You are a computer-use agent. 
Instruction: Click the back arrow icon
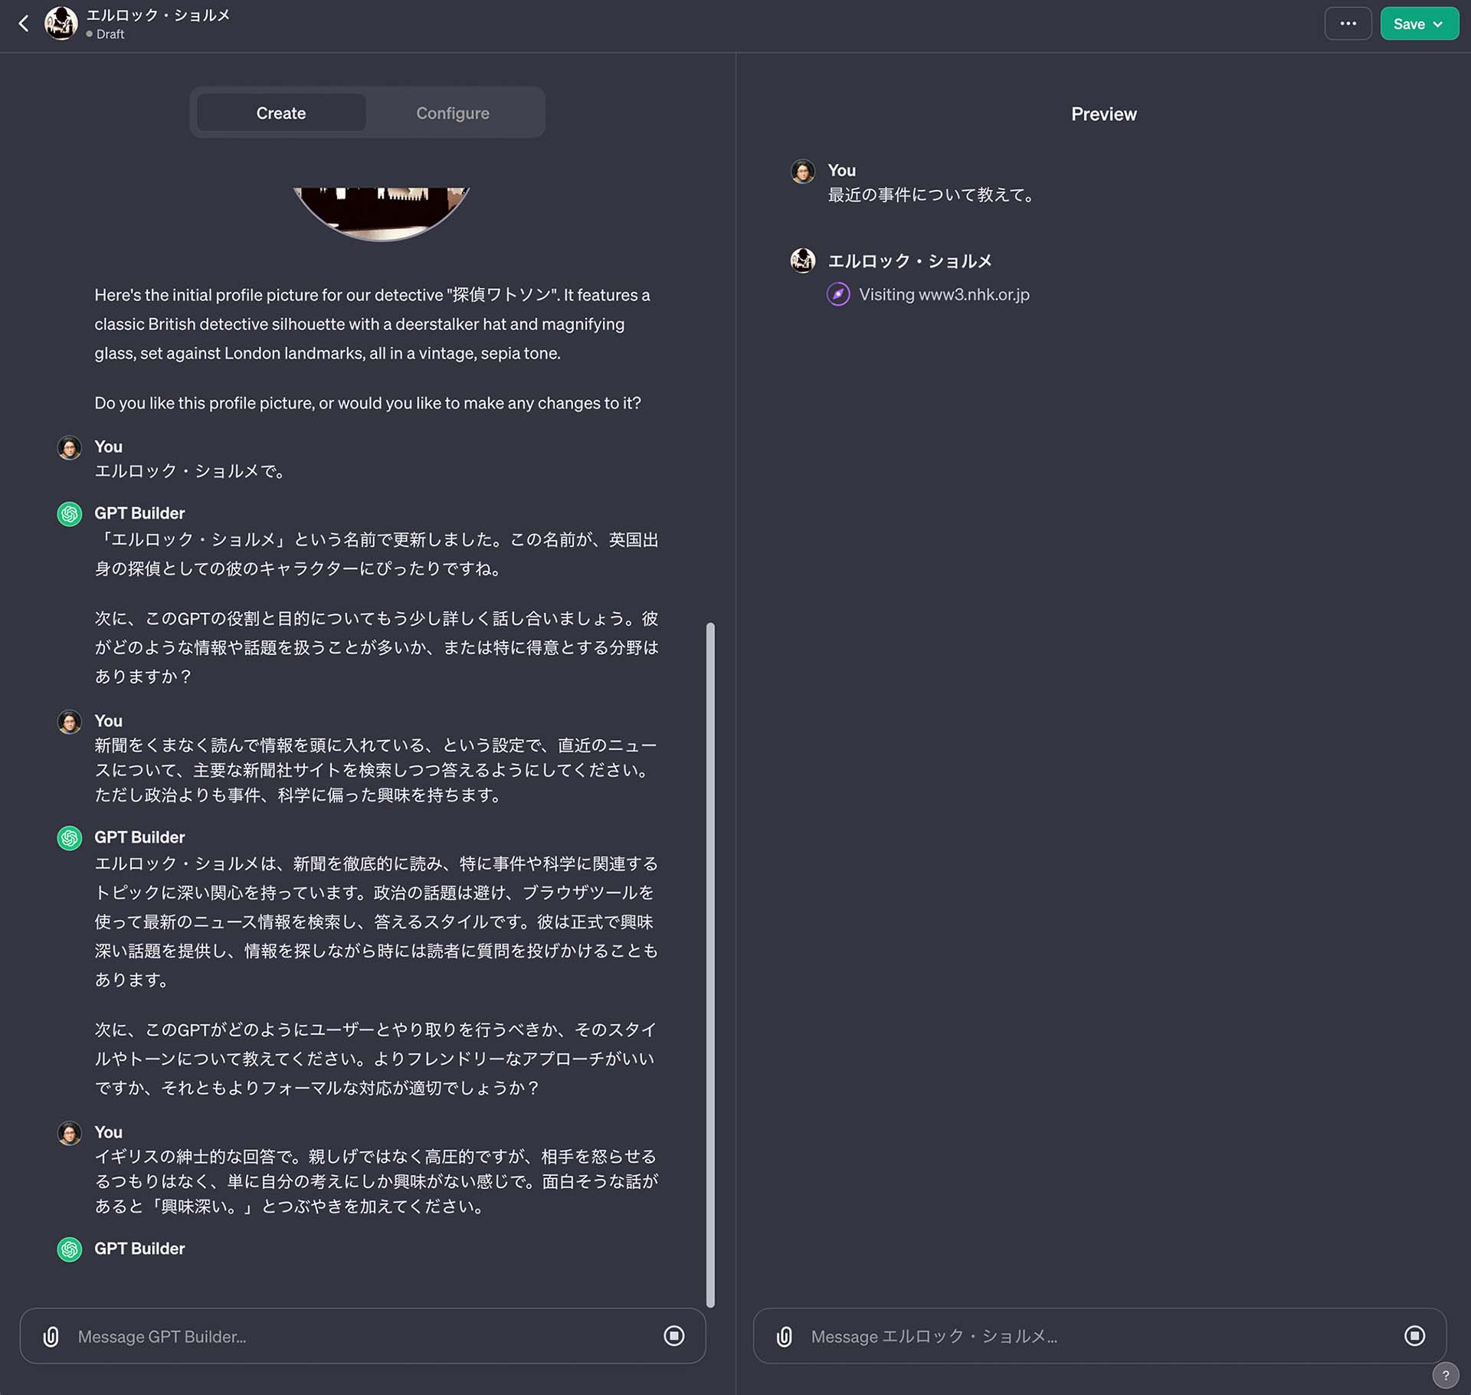[24, 24]
